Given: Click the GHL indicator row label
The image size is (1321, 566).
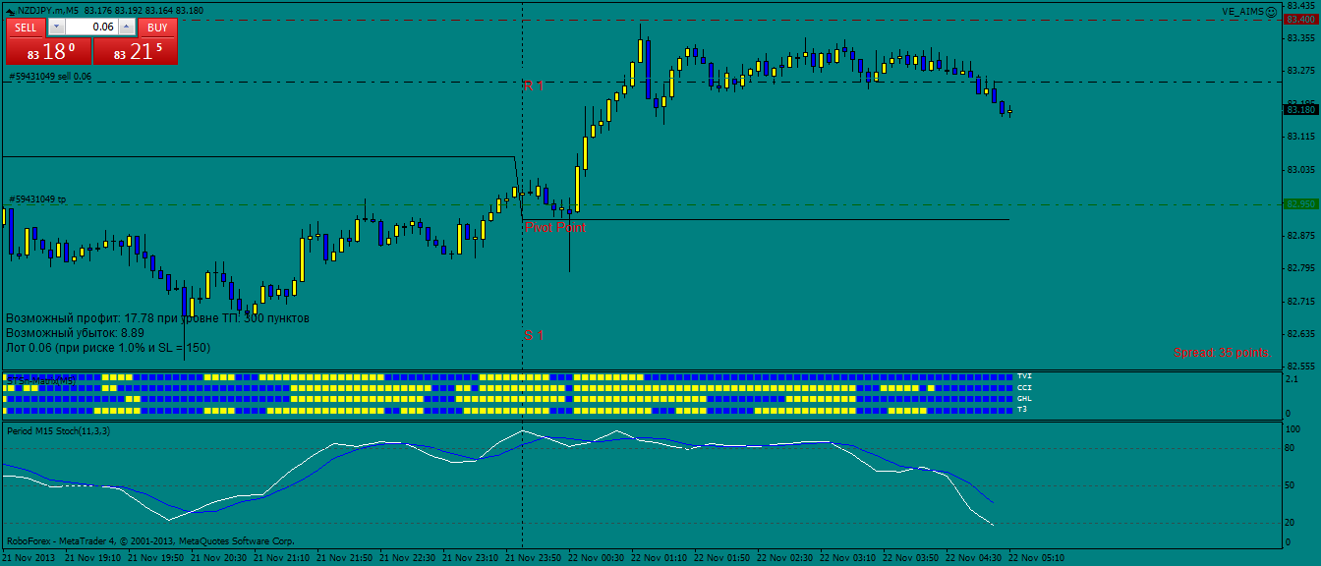Looking at the screenshot, I should [1025, 399].
